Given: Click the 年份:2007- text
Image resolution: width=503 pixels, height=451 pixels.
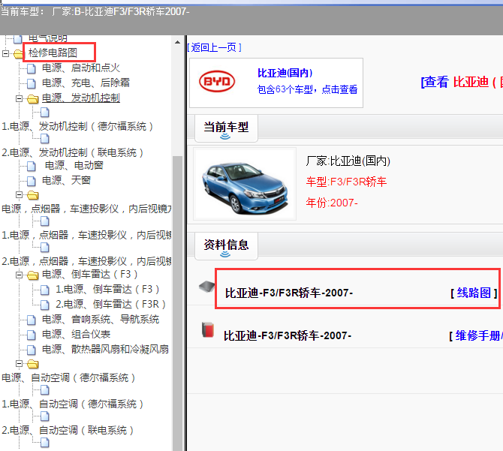Looking at the screenshot, I should tap(332, 203).
